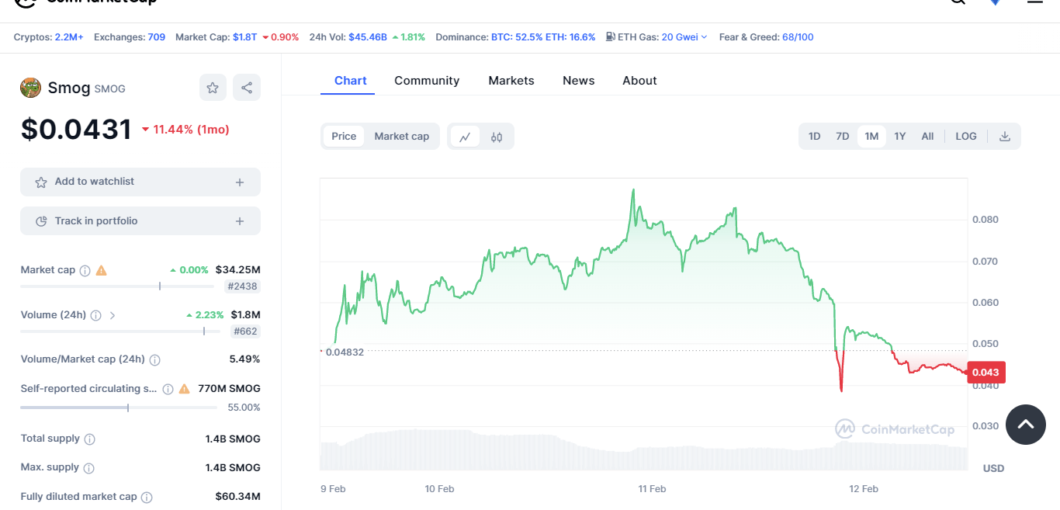Set chart range to 1M
Image resolution: width=1060 pixels, height=510 pixels.
click(871, 137)
